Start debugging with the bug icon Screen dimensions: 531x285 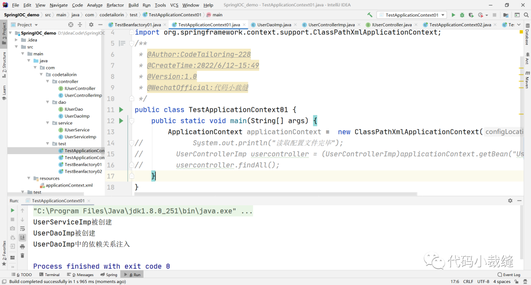point(462,15)
